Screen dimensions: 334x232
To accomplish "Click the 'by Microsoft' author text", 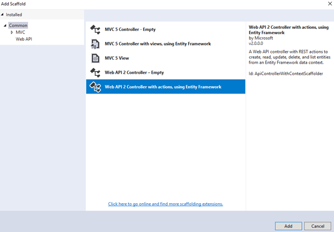I will coord(261,38).
